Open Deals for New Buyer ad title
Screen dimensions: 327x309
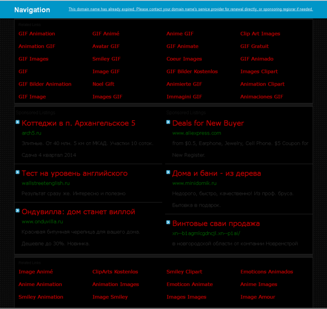(x=208, y=123)
